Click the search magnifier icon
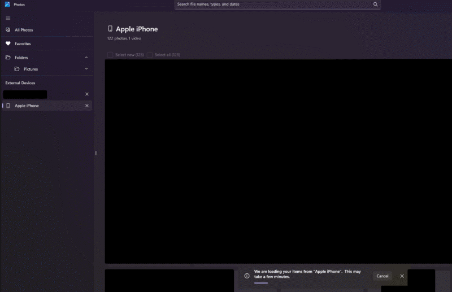Image resolution: width=452 pixels, height=292 pixels. point(375,5)
